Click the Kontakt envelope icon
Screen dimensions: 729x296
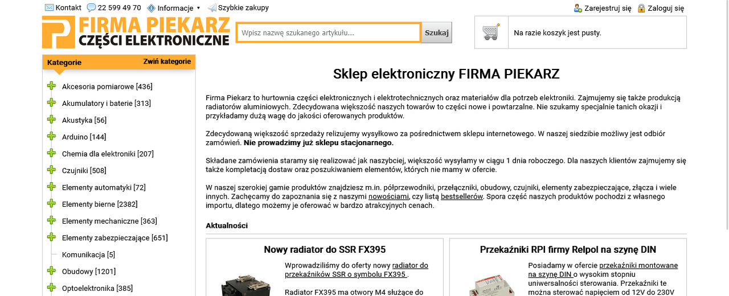point(49,8)
